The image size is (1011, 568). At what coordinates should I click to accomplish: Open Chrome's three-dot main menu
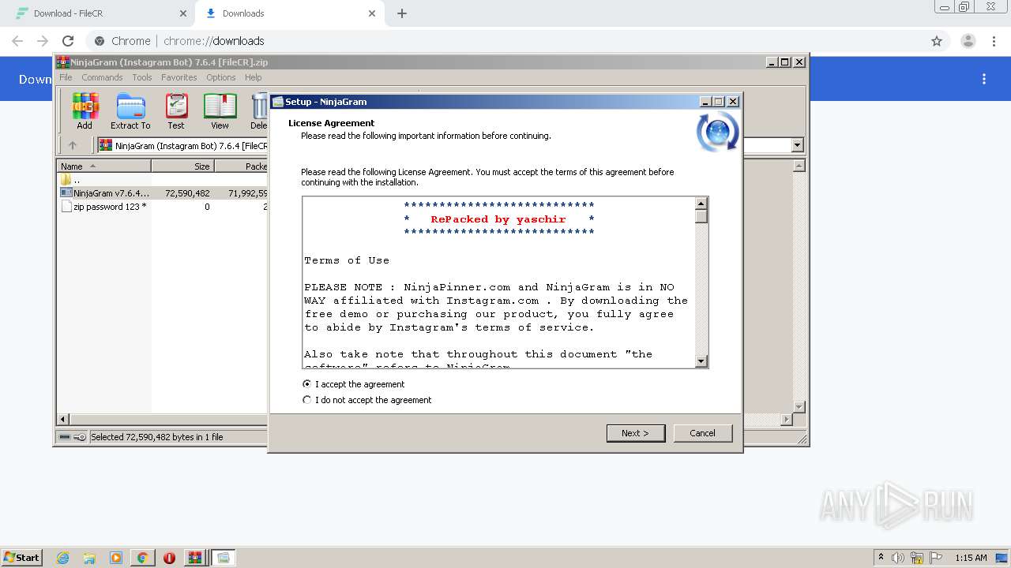(x=995, y=41)
